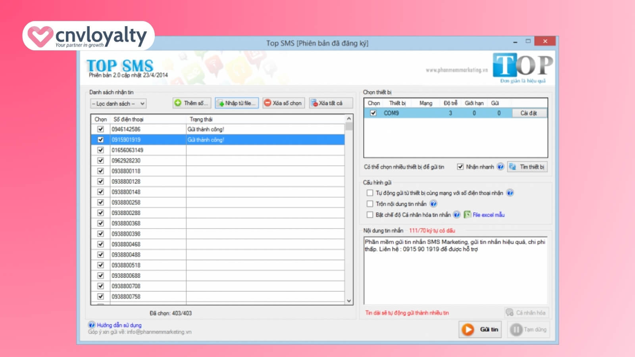Click the scroll down arrow in phone list
The image size is (635, 357).
point(349,301)
